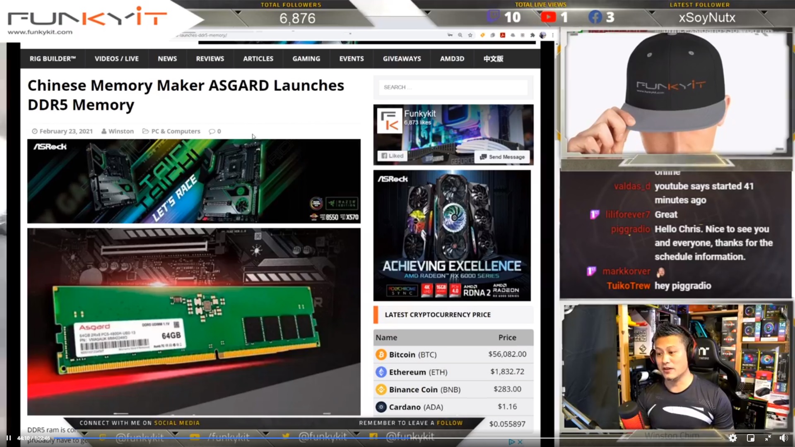Viewport: 795px width, 447px height.
Task: Click the $56,082.00 Bitcoin price
Action: [x=507, y=354]
